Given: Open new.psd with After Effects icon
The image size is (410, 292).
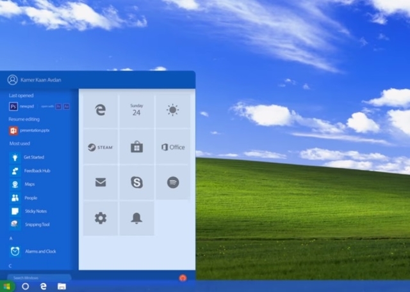Looking at the screenshot, I should click(67, 106).
